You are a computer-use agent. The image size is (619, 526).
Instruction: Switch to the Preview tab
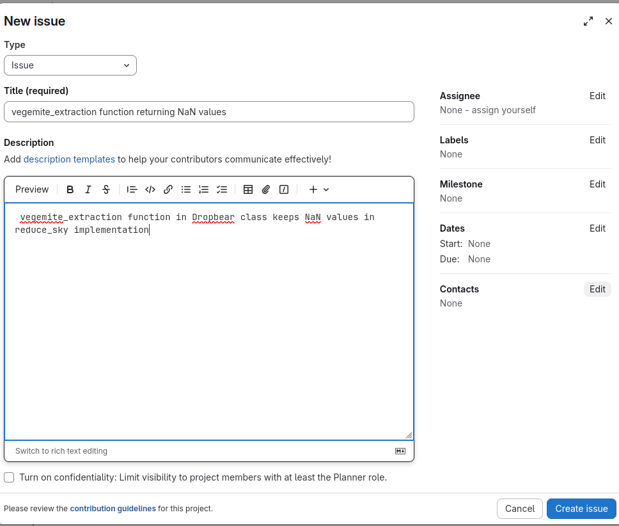[x=32, y=189]
